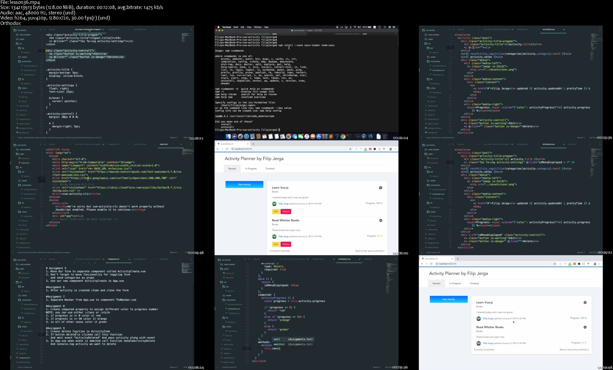Bookmark page with star icon in 00:06:00 frame

(350, 149)
